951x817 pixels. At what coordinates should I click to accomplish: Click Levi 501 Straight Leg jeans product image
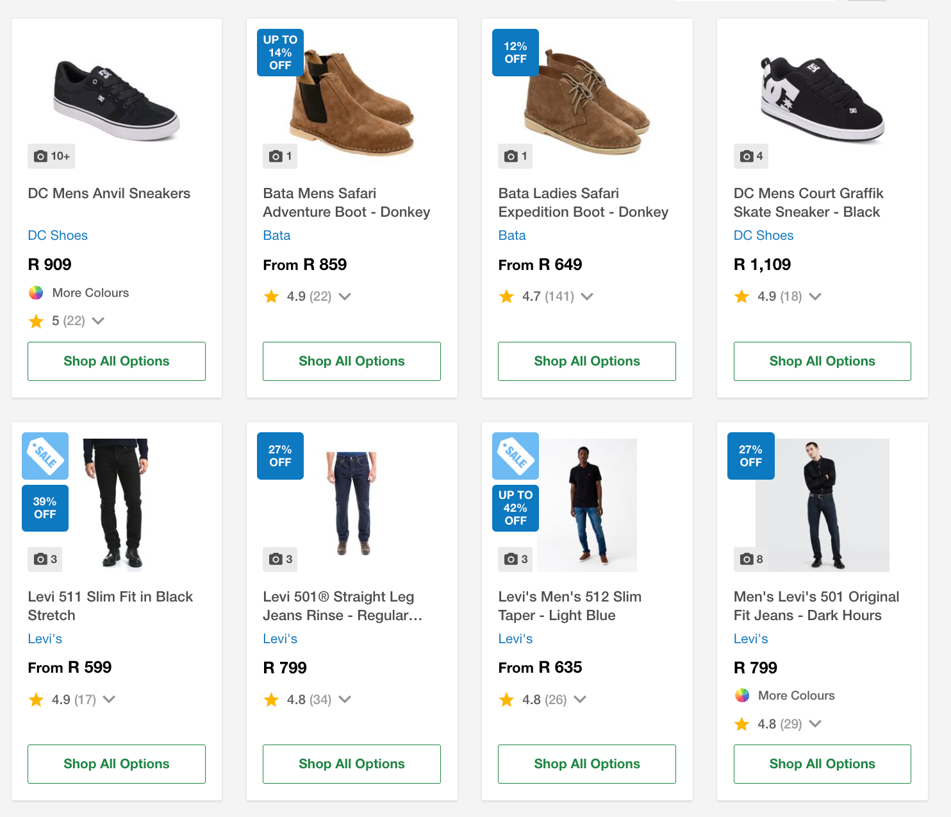coord(351,503)
